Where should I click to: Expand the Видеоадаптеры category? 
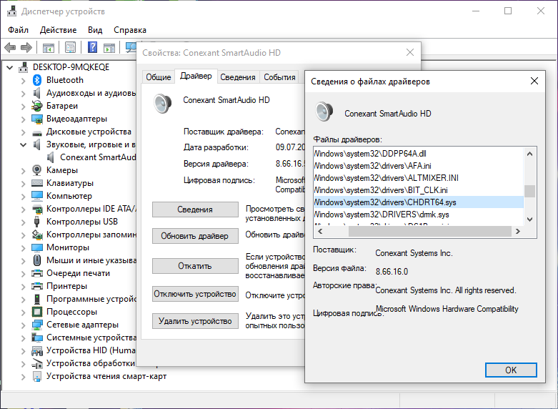point(23,119)
